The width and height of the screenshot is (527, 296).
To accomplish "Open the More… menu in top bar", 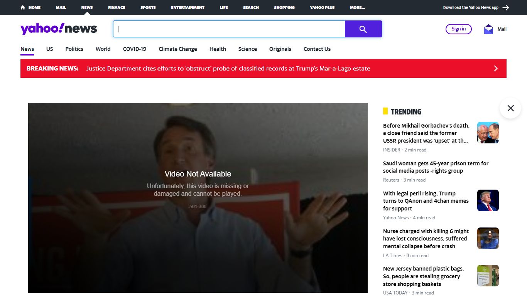I will (357, 7).
